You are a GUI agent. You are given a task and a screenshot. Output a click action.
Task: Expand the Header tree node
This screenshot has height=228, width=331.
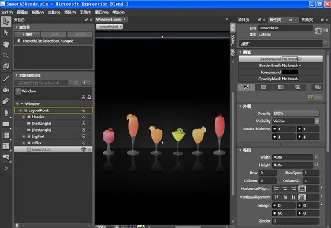click(24, 117)
